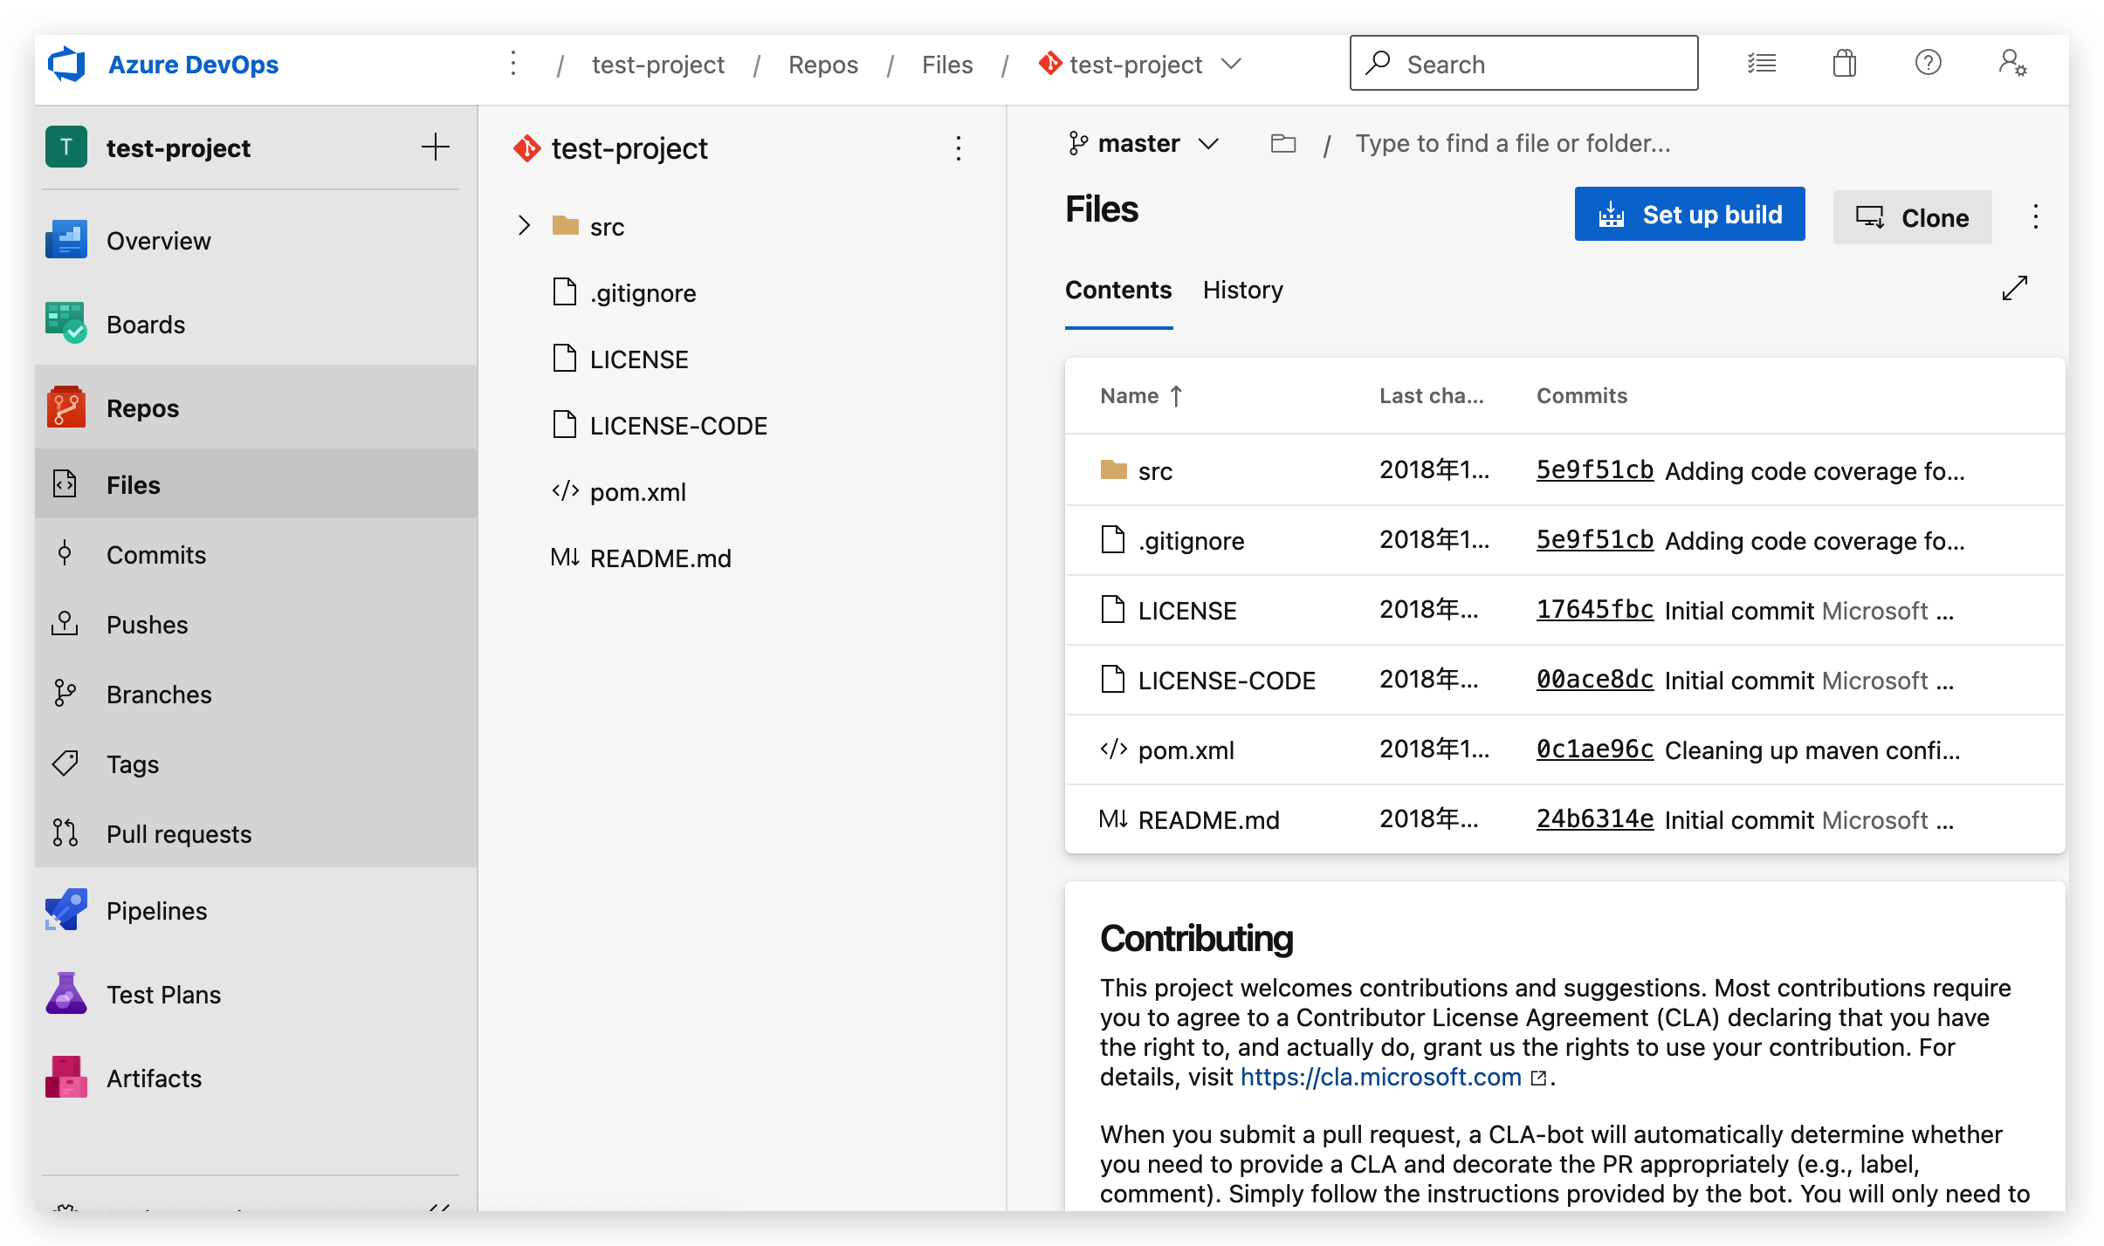Open commit 00ace8dc link
The image size is (2104, 1246).
coord(1595,679)
